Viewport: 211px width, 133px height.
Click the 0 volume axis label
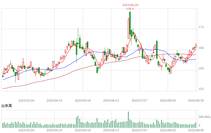click(x=199, y=126)
